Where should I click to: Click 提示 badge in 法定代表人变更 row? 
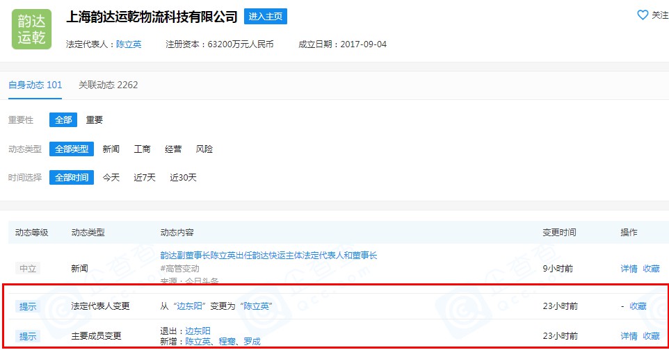point(28,306)
